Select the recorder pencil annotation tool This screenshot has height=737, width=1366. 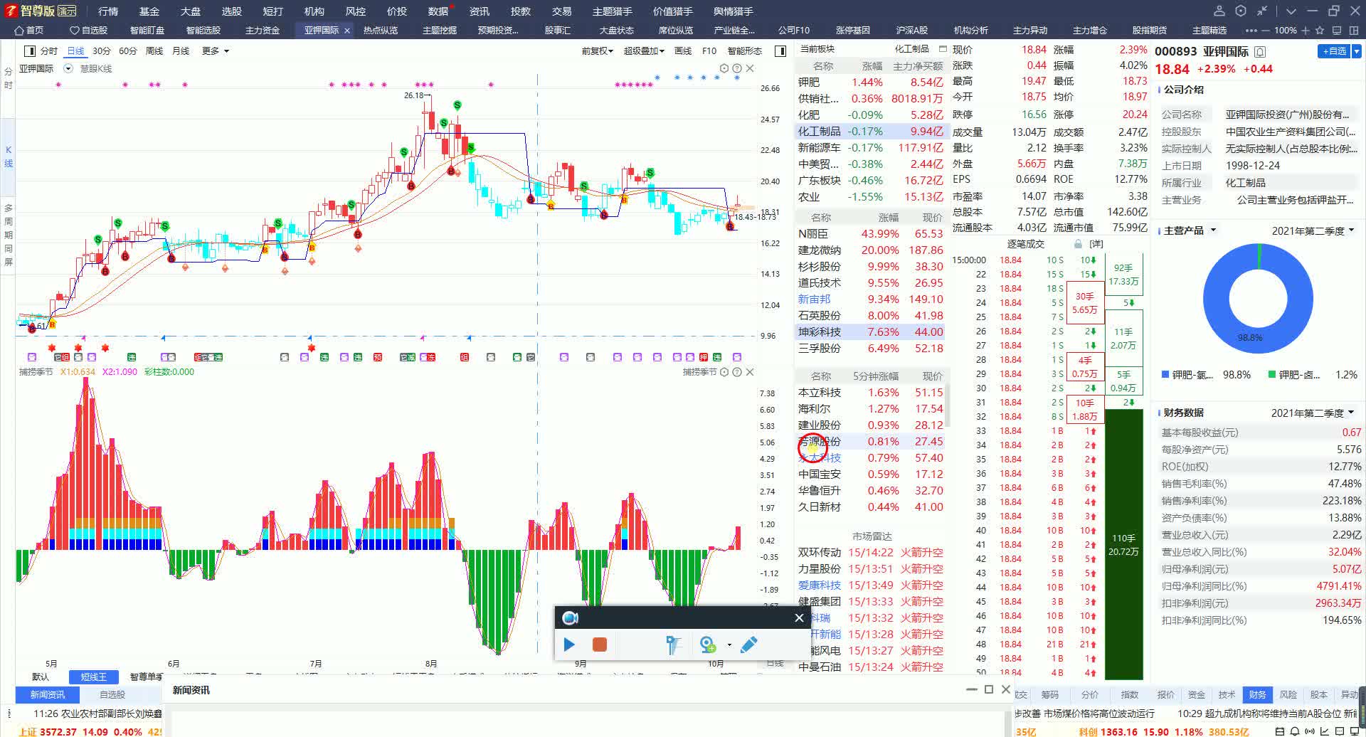(748, 645)
